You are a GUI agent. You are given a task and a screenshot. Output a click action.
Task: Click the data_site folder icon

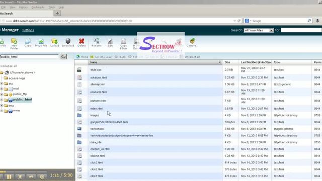79,142
